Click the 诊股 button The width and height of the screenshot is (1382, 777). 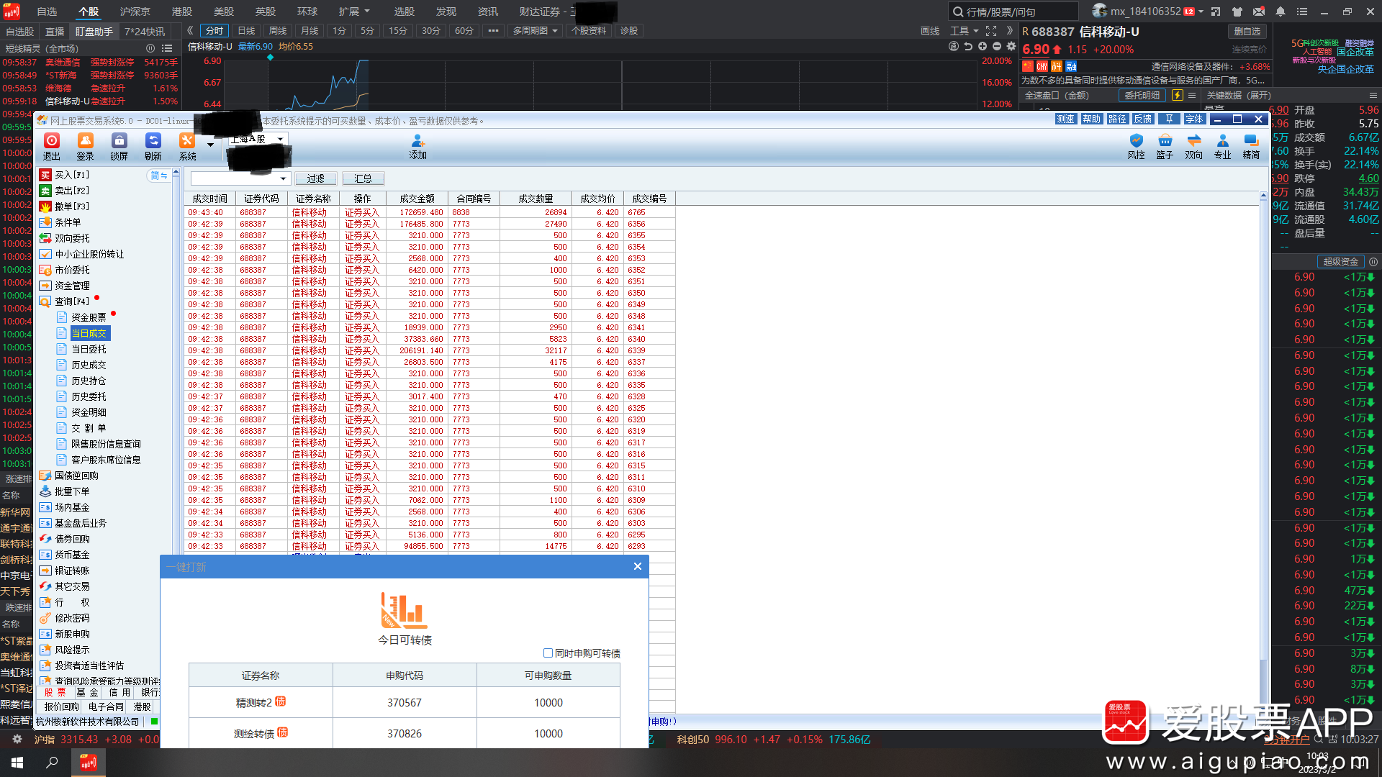click(x=629, y=31)
